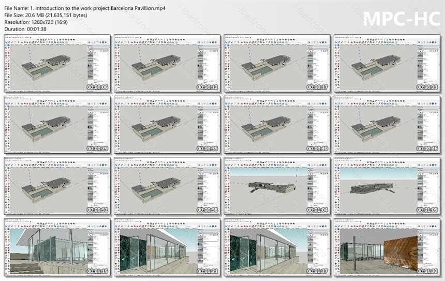445x281 pixels.
Task: Select the green marble frame at 00:01:21
Action: [x=167, y=247]
